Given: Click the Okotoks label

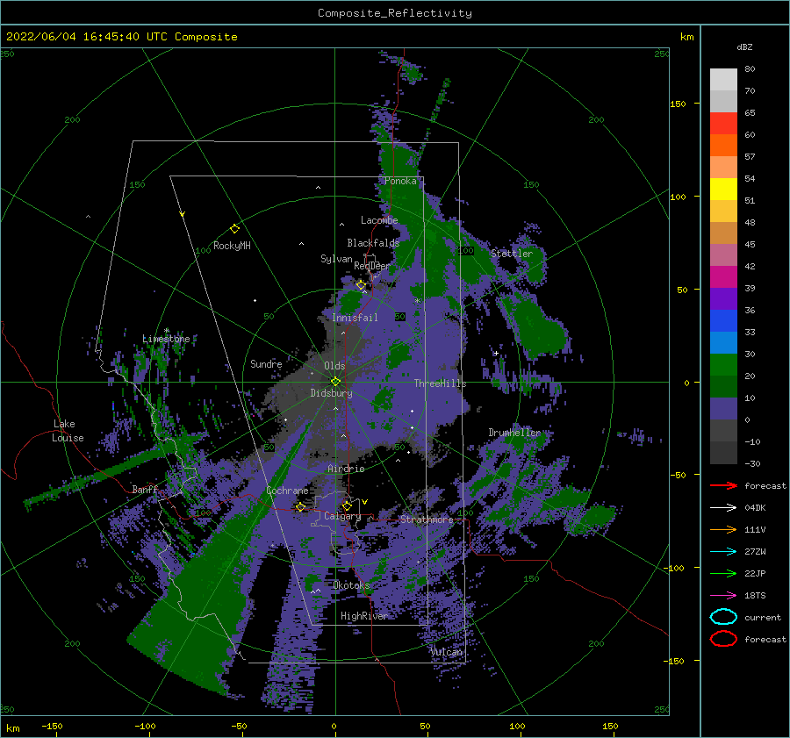Looking at the screenshot, I should tap(351, 584).
